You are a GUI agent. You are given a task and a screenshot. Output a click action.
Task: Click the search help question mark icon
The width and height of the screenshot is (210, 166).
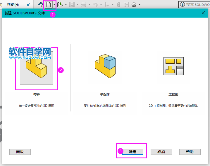coord(182,5)
